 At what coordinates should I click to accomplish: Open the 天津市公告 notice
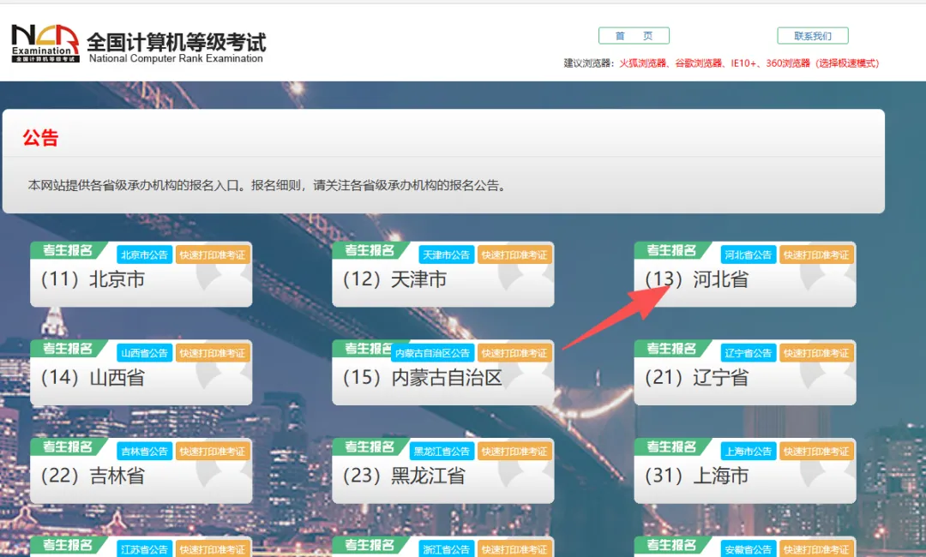coord(446,255)
